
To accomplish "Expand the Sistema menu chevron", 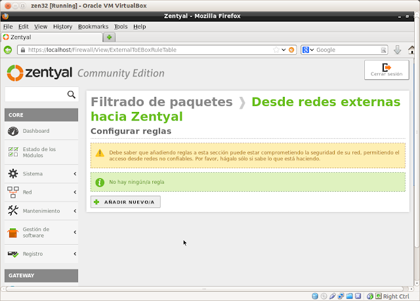I will (x=75, y=174).
